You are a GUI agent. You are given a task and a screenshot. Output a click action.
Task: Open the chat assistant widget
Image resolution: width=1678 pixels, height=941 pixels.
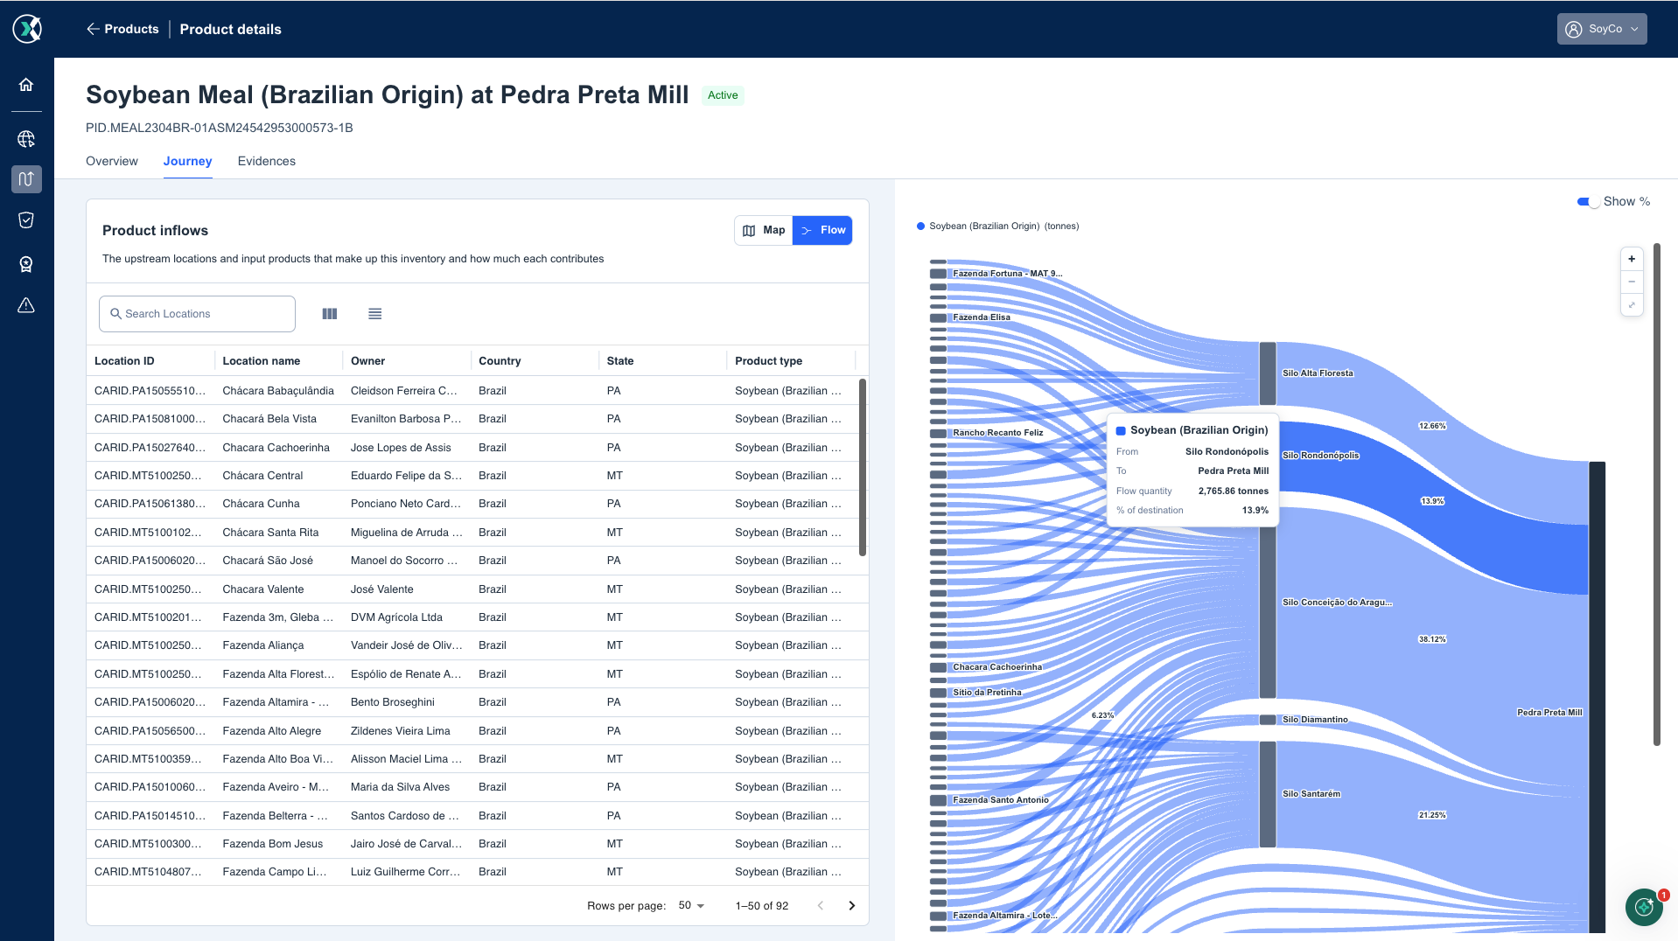pos(1644,907)
